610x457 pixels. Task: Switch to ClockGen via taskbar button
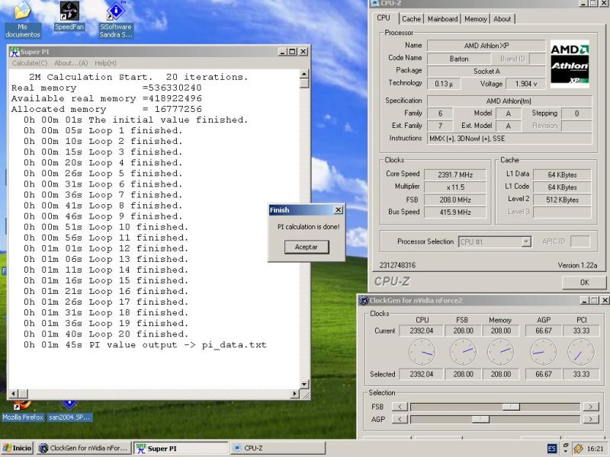point(84,449)
